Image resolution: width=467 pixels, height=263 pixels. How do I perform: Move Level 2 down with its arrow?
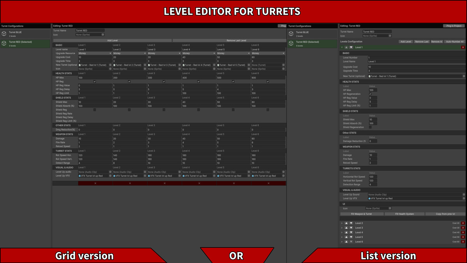coord(351,223)
